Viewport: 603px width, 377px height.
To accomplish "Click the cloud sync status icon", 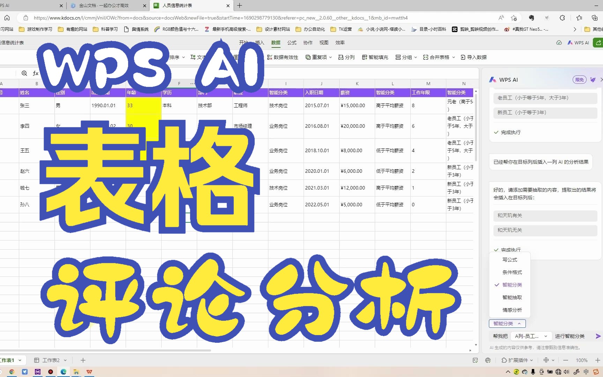I will [559, 43].
